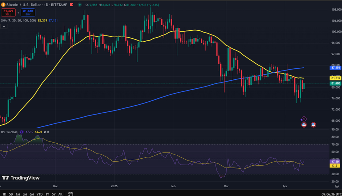
Task: Open the second US flag economic event marker
Action: pyautogui.click(x=313, y=125)
